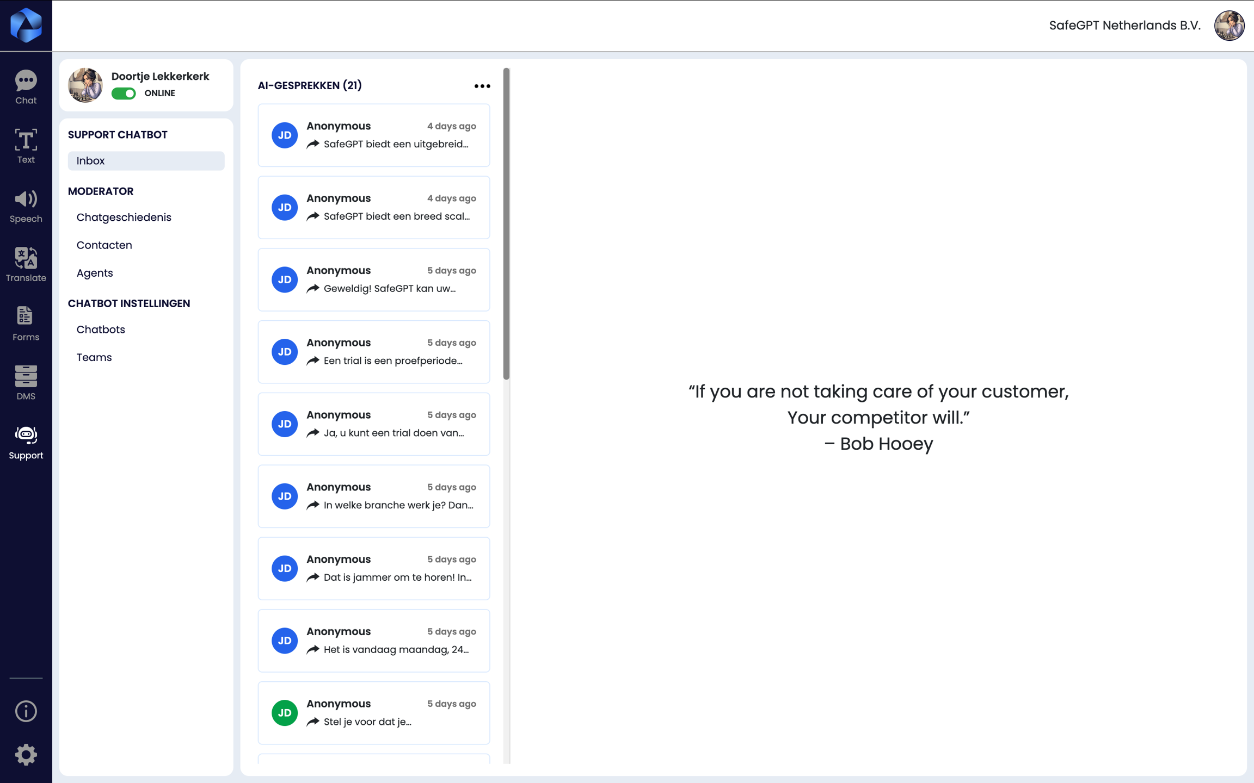Click the Support robot icon

26,442
